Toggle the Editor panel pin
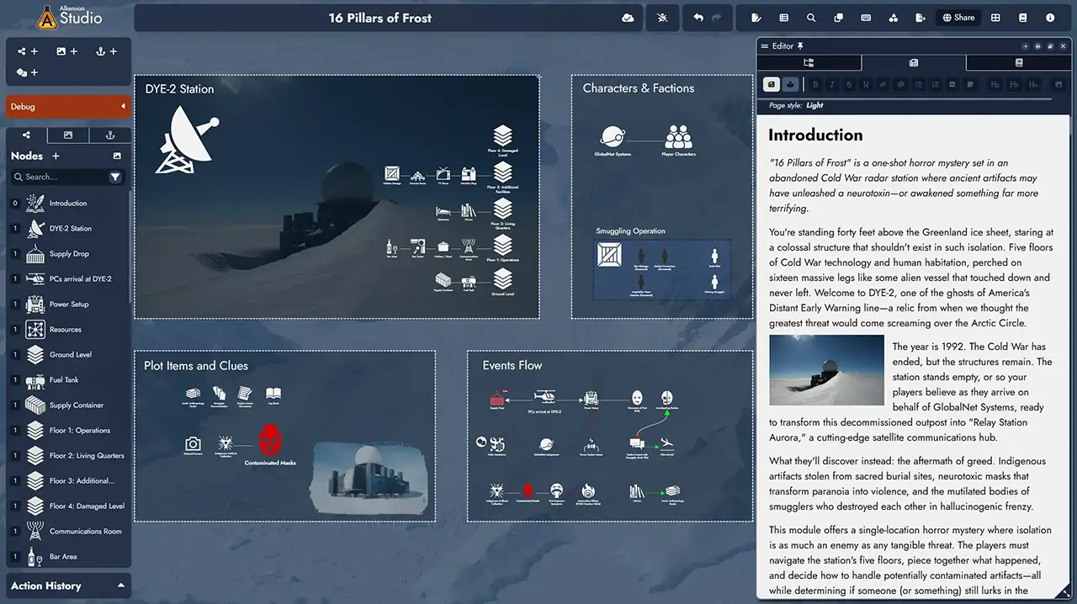The height and width of the screenshot is (604, 1077). (x=800, y=45)
